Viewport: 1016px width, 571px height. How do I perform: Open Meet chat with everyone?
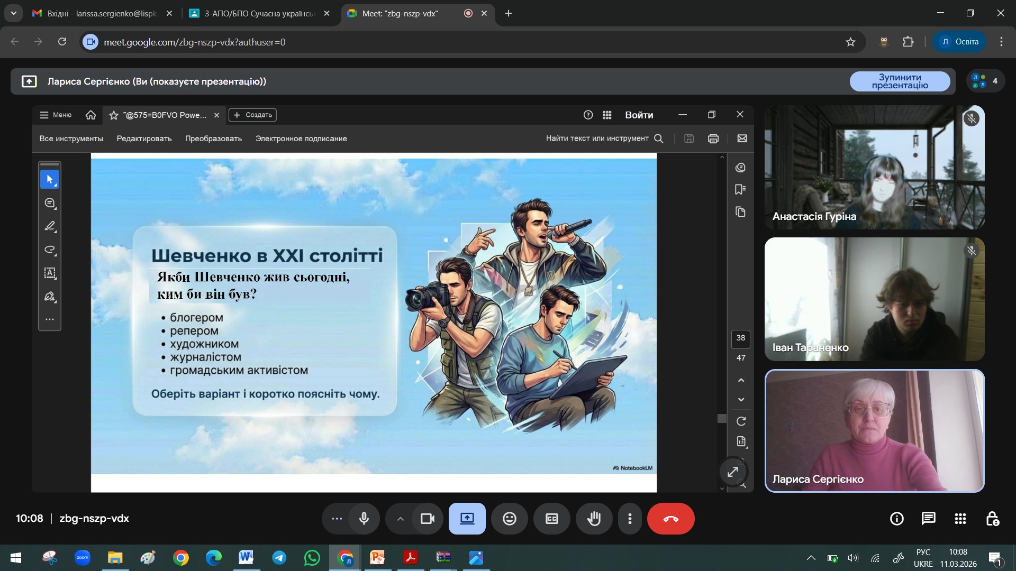pos(928,519)
